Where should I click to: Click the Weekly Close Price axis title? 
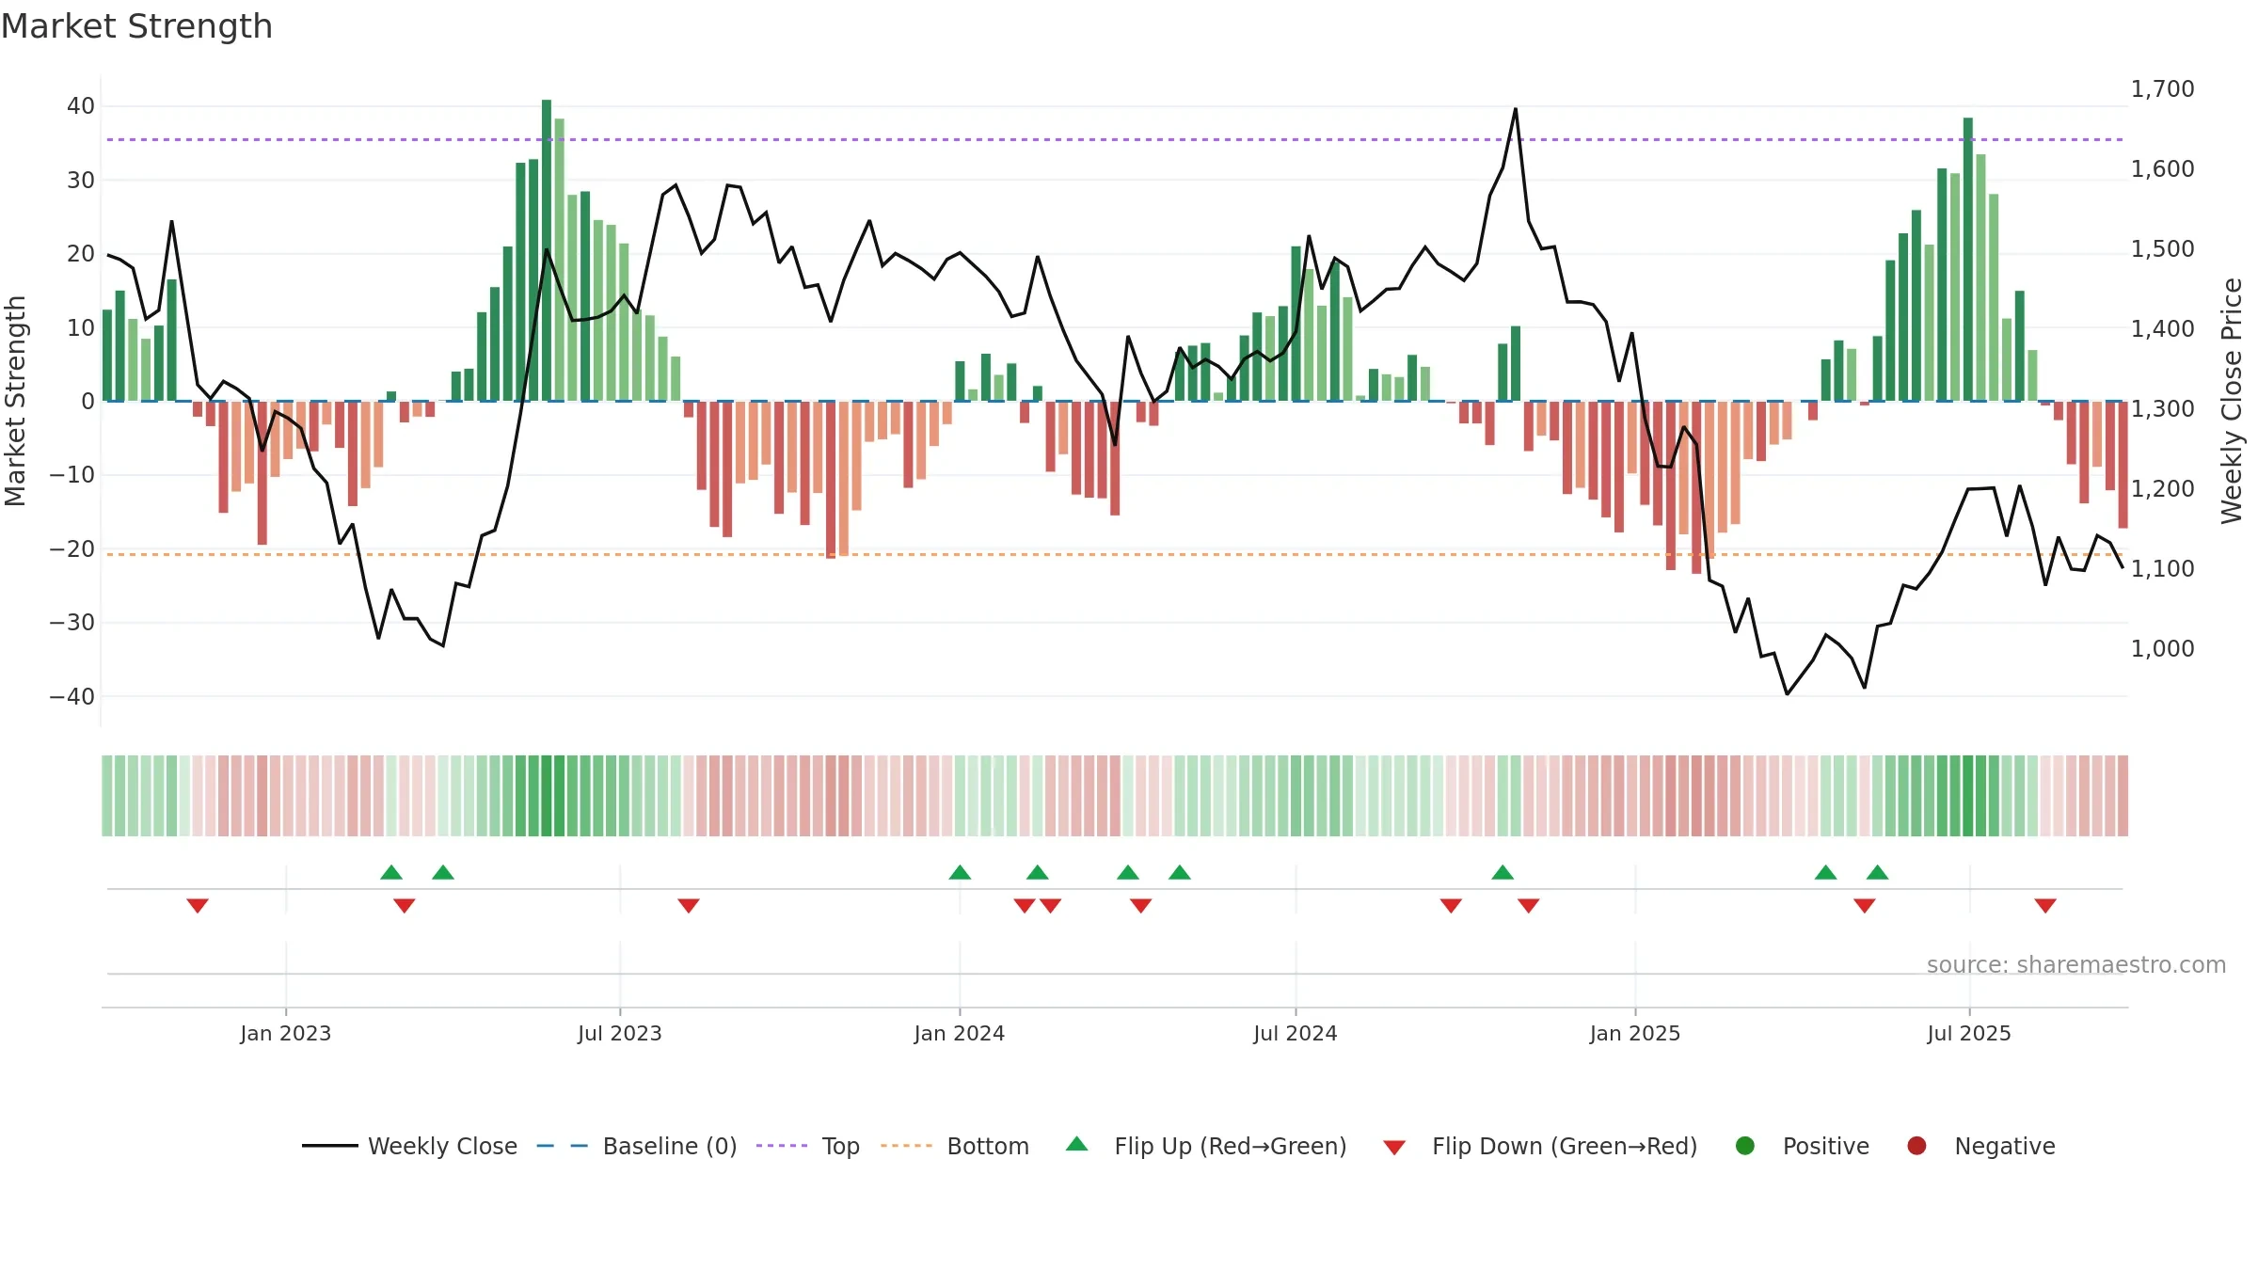coord(2232,401)
